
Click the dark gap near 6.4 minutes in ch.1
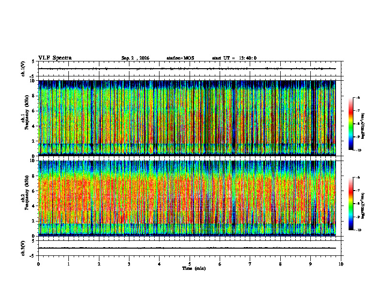pyautogui.click(x=233, y=118)
